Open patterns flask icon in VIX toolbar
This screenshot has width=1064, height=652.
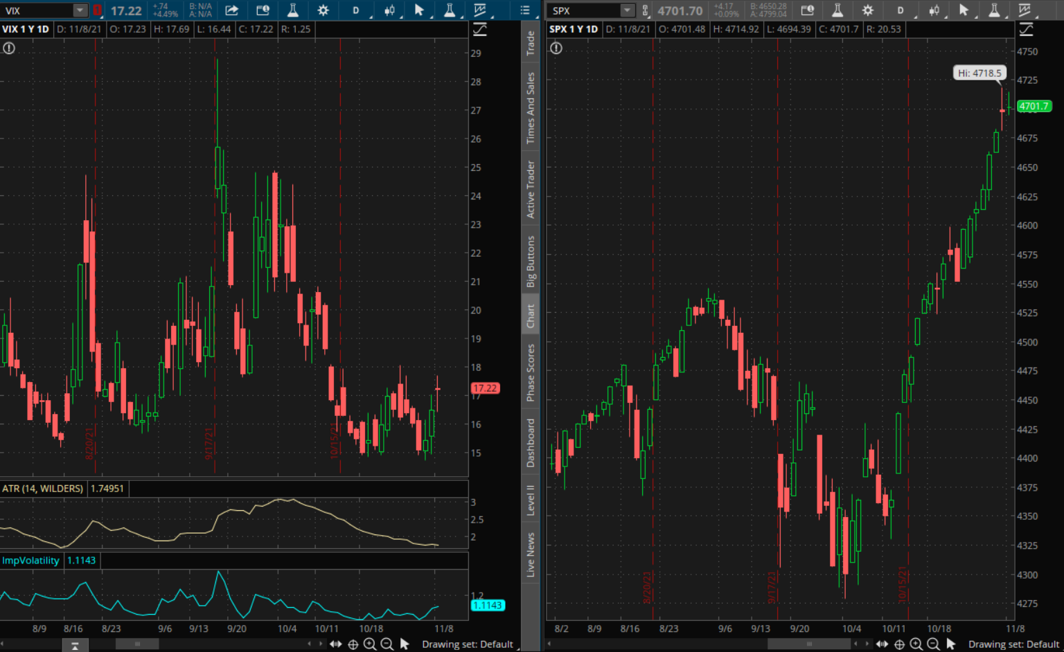450,10
